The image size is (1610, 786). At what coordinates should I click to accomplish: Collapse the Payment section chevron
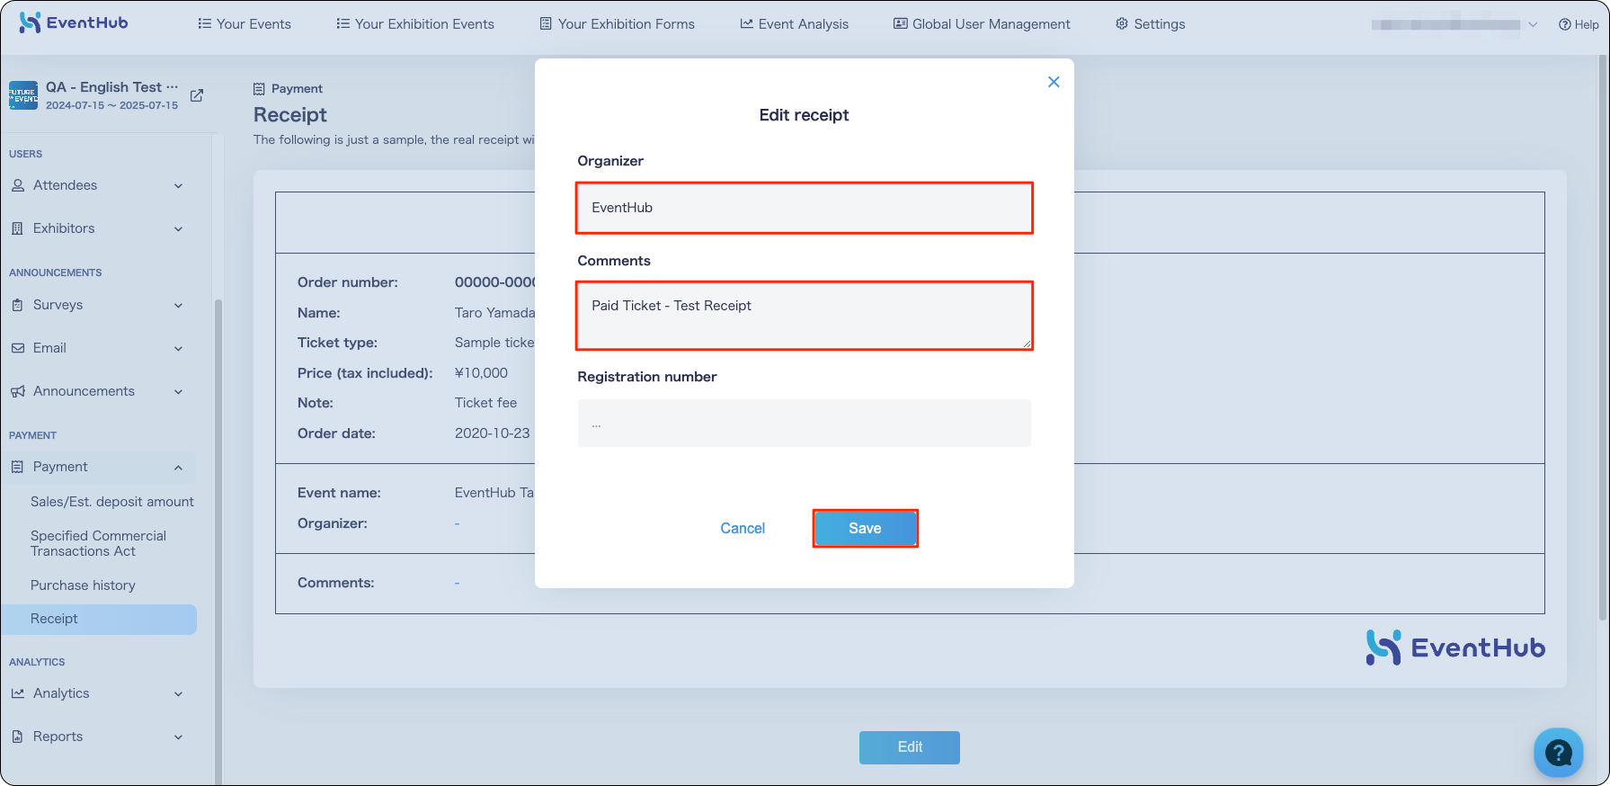(x=178, y=468)
